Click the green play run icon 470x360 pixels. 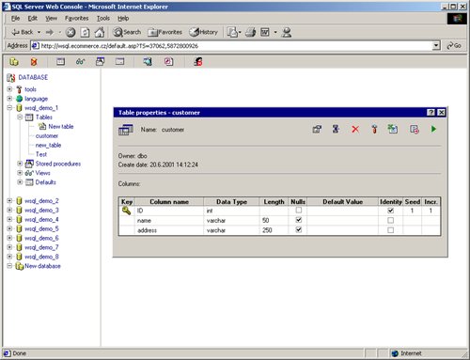pyautogui.click(x=433, y=129)
